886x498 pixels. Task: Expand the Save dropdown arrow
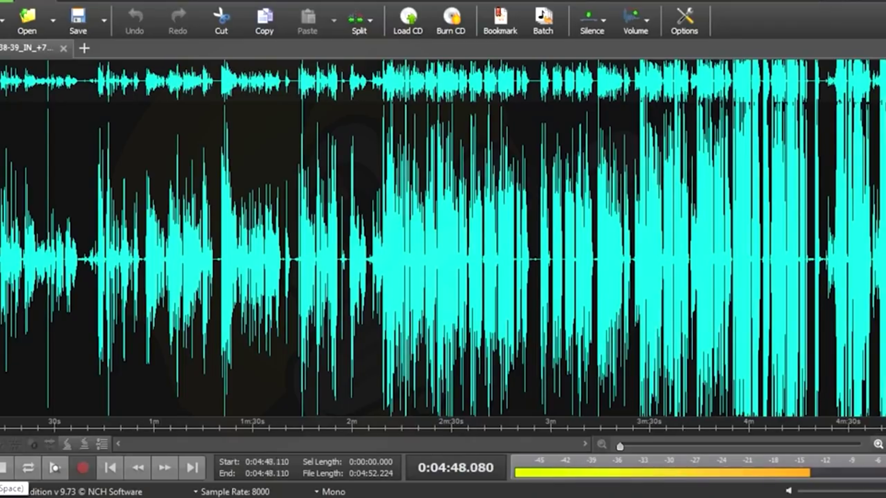tap(104, 20)
